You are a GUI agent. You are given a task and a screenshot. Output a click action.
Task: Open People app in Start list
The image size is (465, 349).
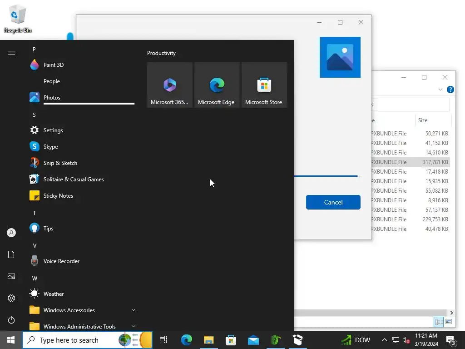(82, 81)
